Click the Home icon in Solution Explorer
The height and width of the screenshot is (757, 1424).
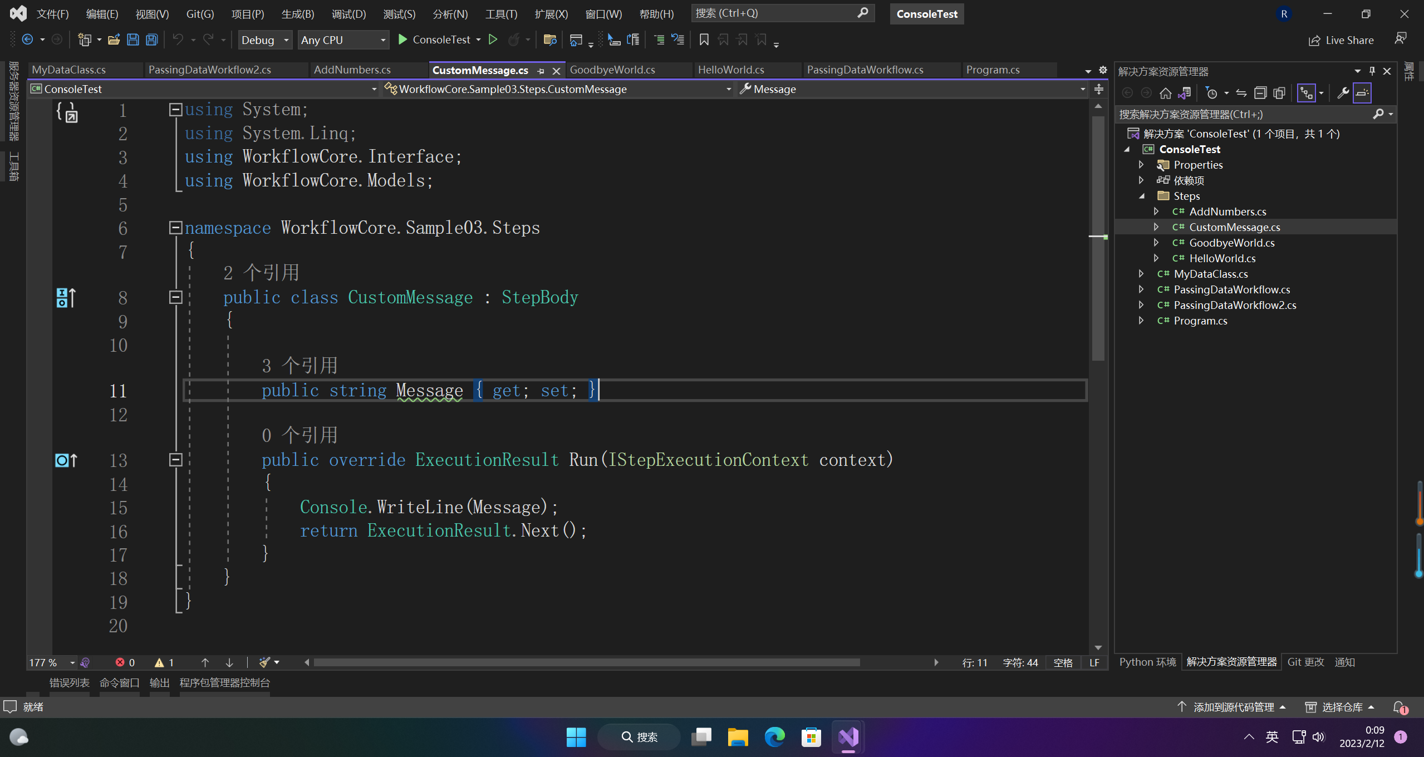[x=1165, y=93]
